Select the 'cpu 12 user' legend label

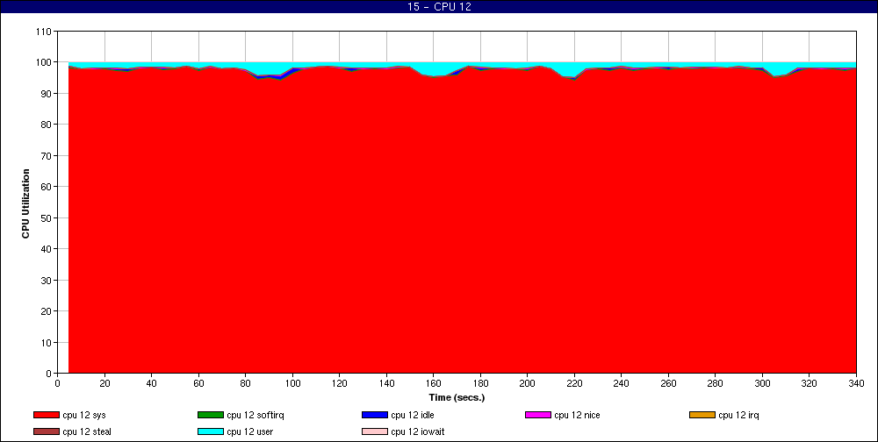click(x=249, y=432)
